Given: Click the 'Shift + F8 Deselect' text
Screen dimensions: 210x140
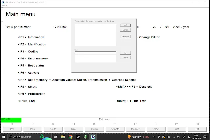Looking at the screenshot, I should coord(134,87).
